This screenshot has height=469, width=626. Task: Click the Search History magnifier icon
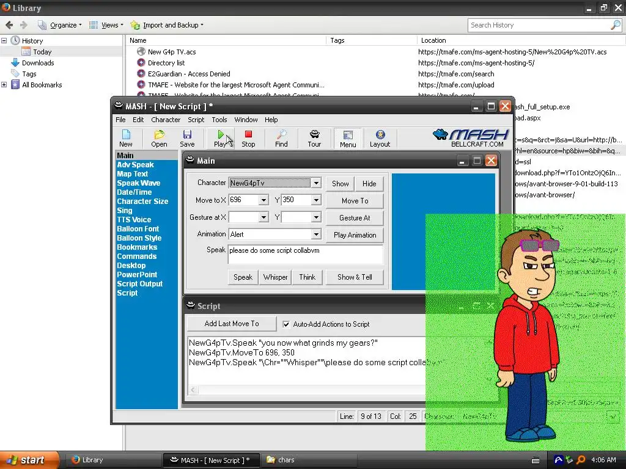(x=616, y=25)
